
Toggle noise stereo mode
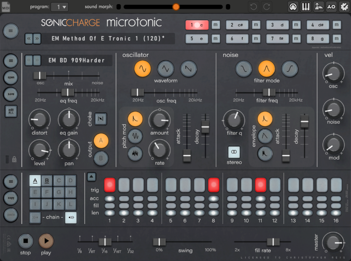[x=234, y=152]
